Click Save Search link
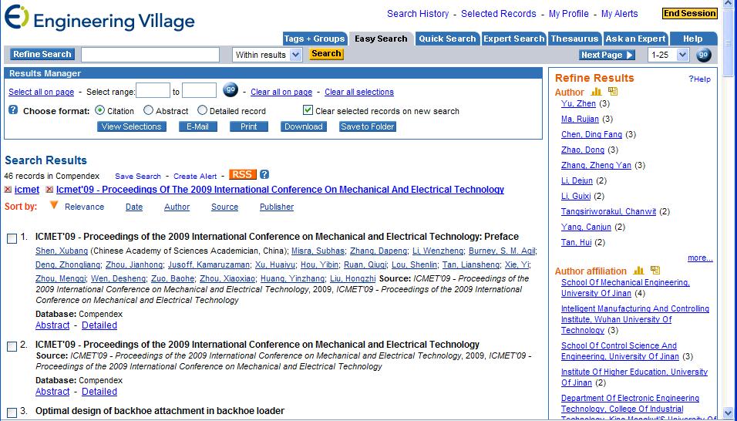Screen dimensions: 737x421 (x=138, y=177)
